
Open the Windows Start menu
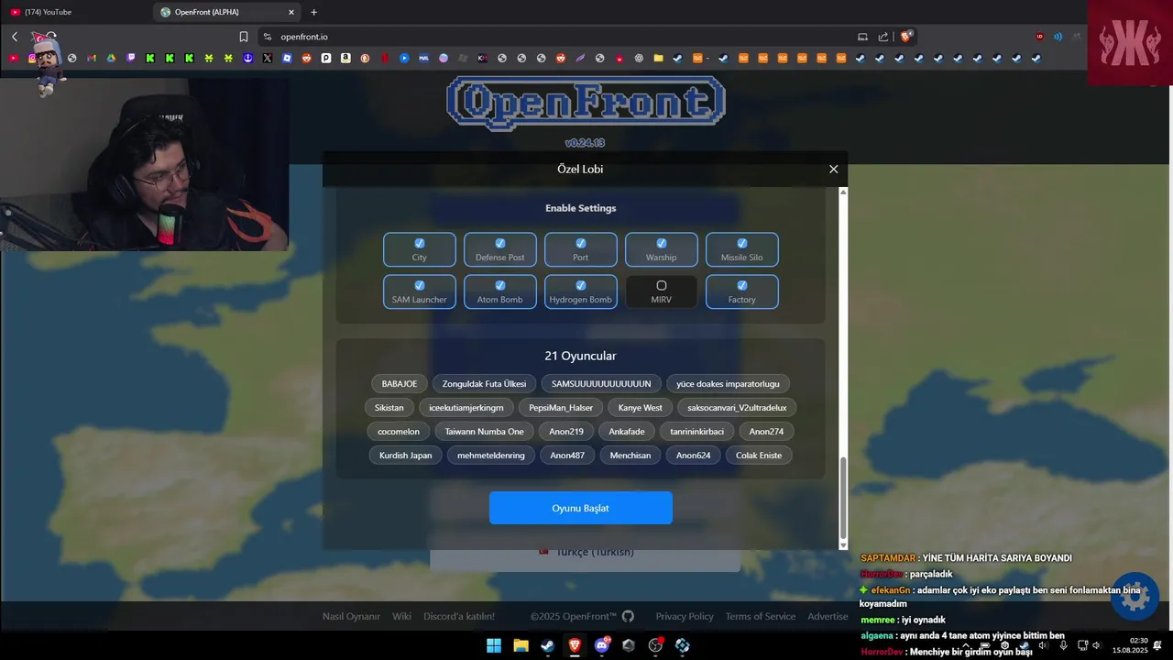[494, 645]
